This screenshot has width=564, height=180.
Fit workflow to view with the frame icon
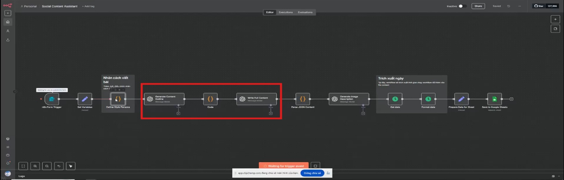coord(23,166)
